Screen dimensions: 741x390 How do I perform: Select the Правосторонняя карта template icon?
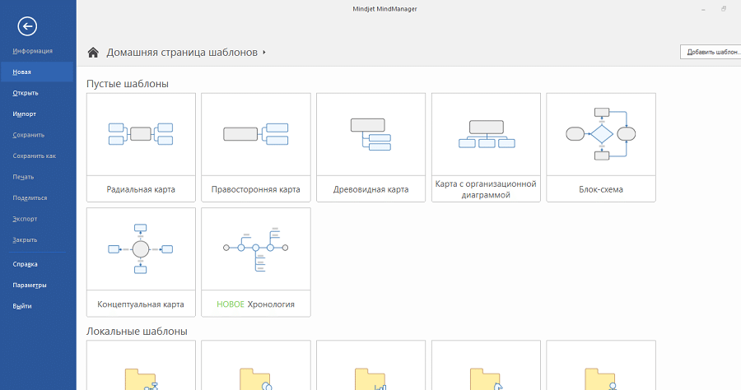click(x=256, y=134)
